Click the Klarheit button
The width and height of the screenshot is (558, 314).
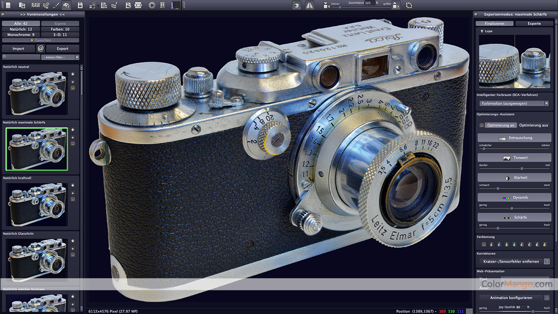tap(514, 178)
